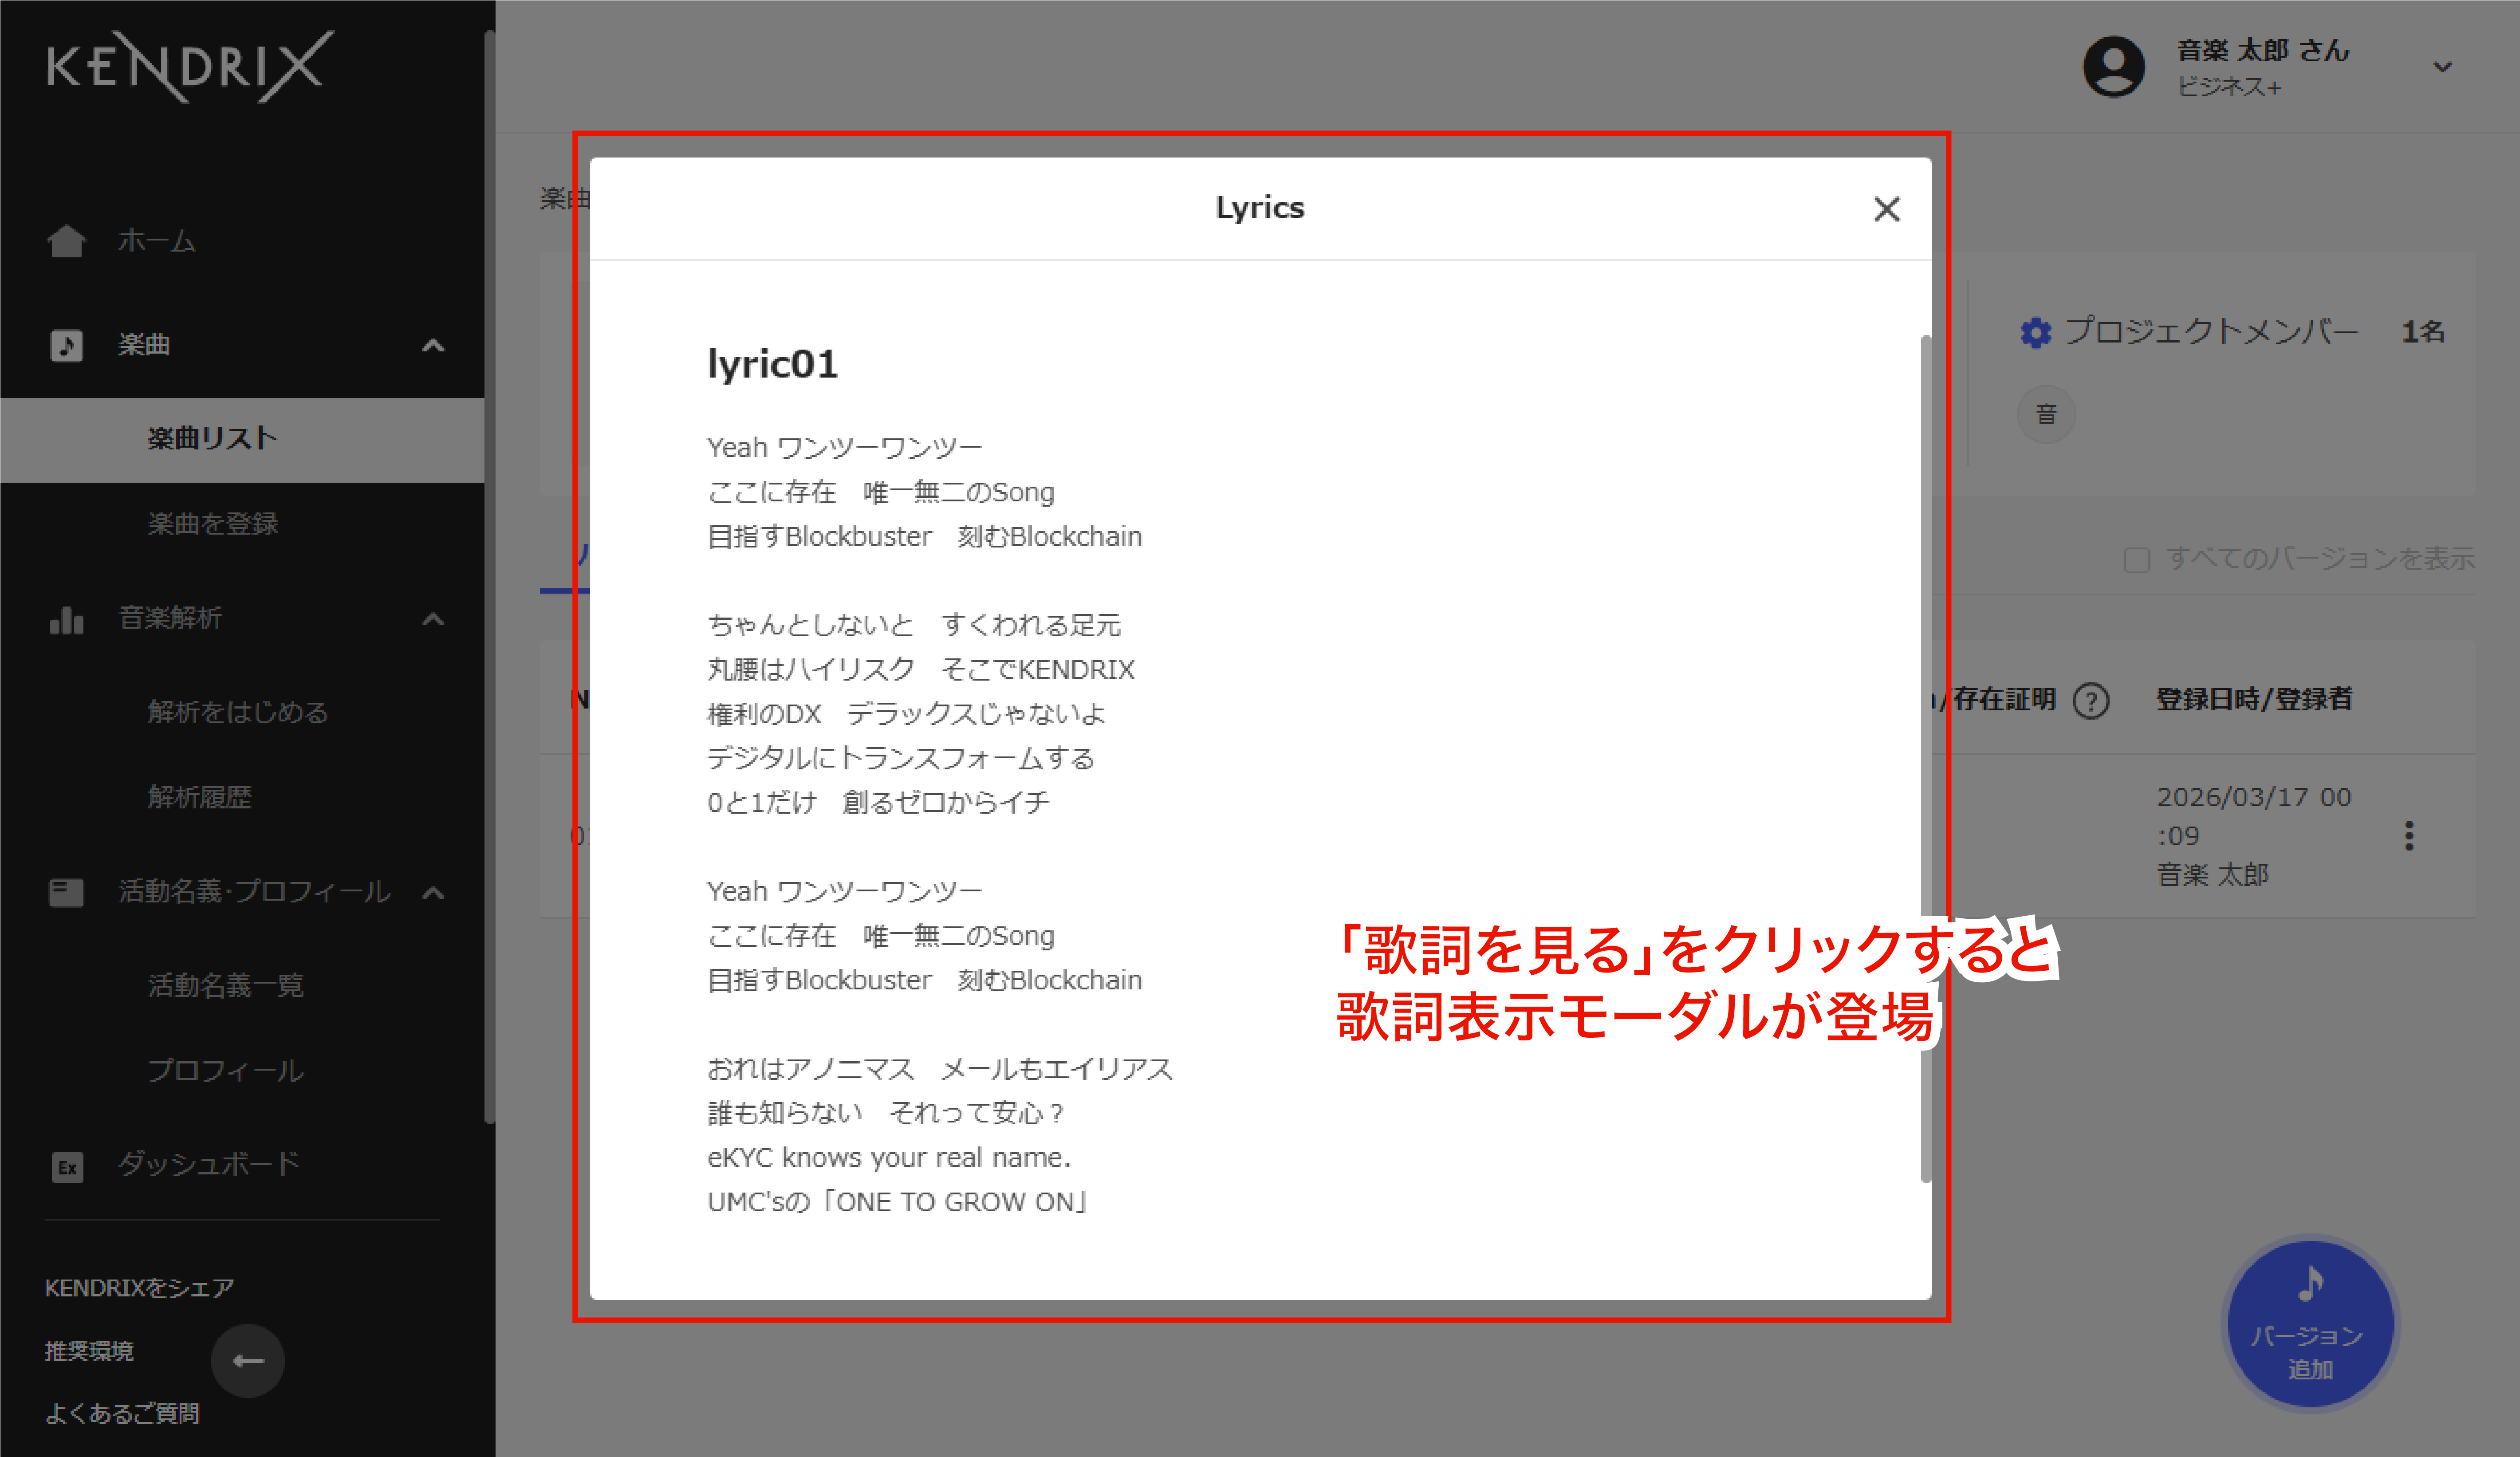Viewport: 2520px width, 1457px height.
Task: Select 楽曲リスト menu item
Action: (x=212, y=438)
